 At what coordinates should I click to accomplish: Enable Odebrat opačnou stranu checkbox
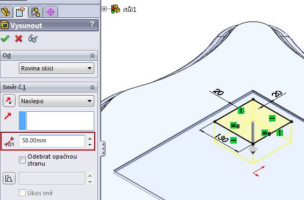[22, 160]
